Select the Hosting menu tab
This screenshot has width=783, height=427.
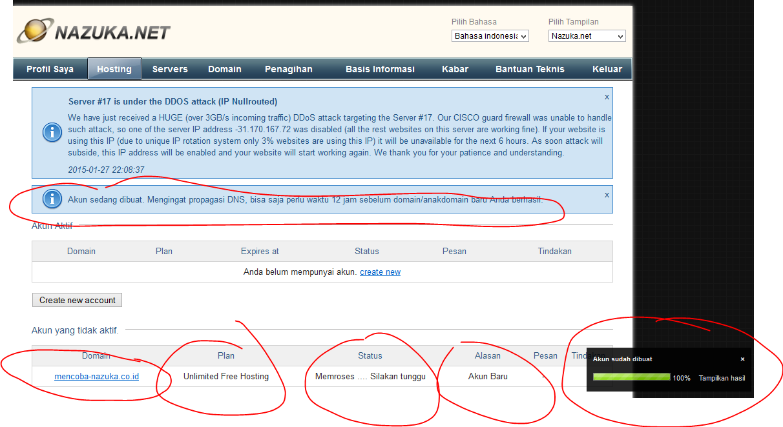click(114, 69)
